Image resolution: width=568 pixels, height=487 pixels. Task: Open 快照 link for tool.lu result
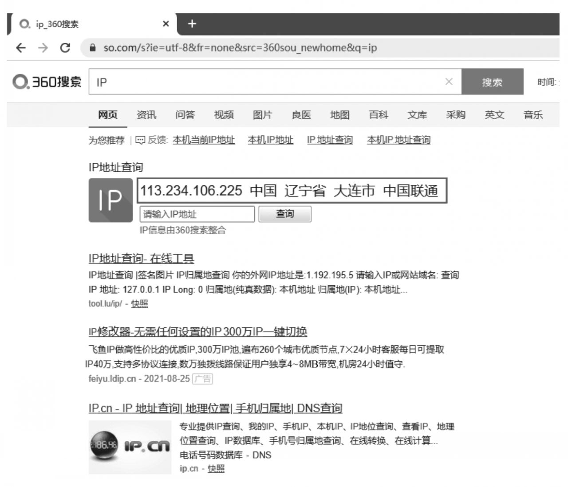click(140, 304)
